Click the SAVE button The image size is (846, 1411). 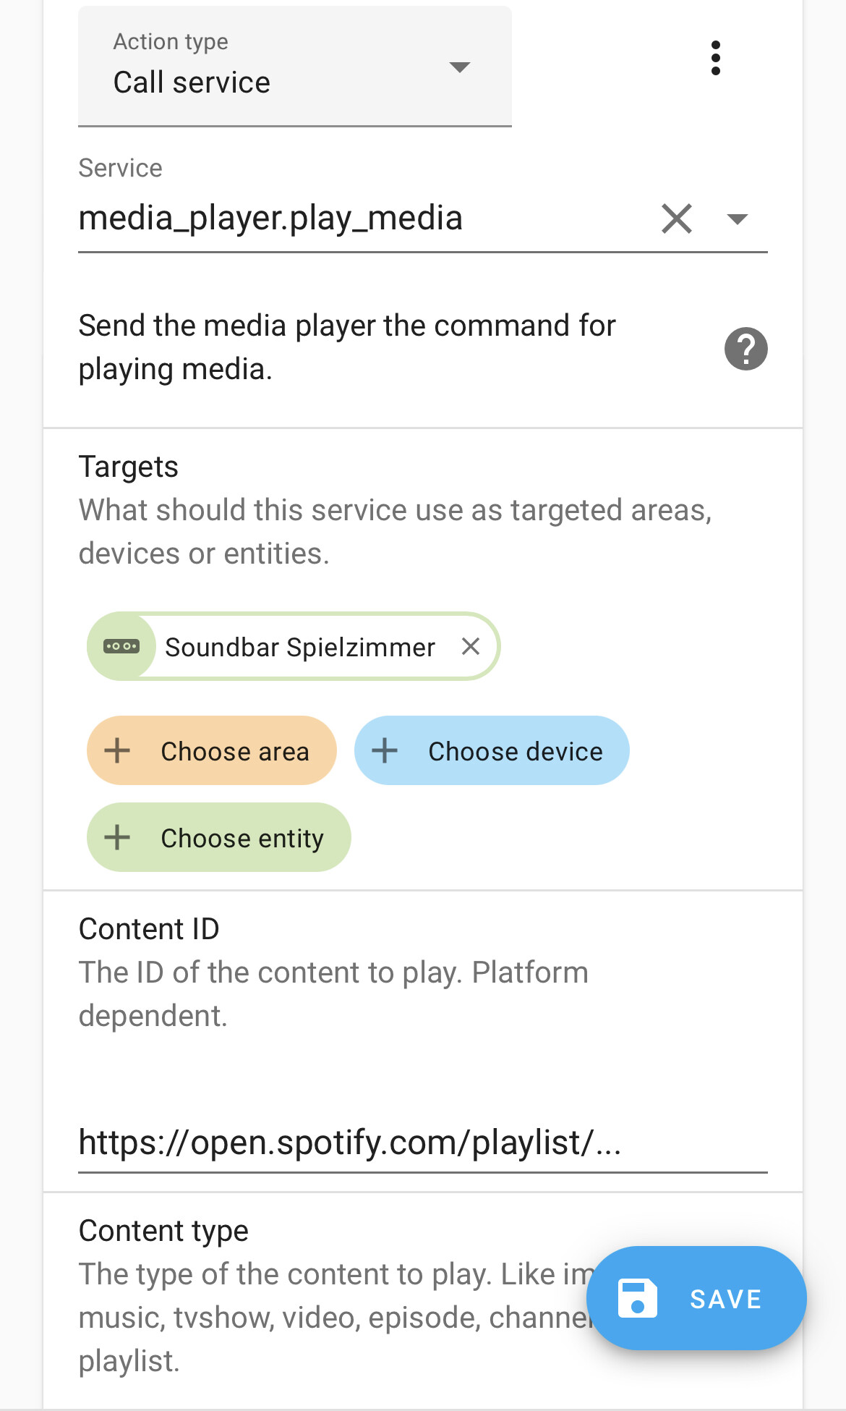click(696, 1297)
